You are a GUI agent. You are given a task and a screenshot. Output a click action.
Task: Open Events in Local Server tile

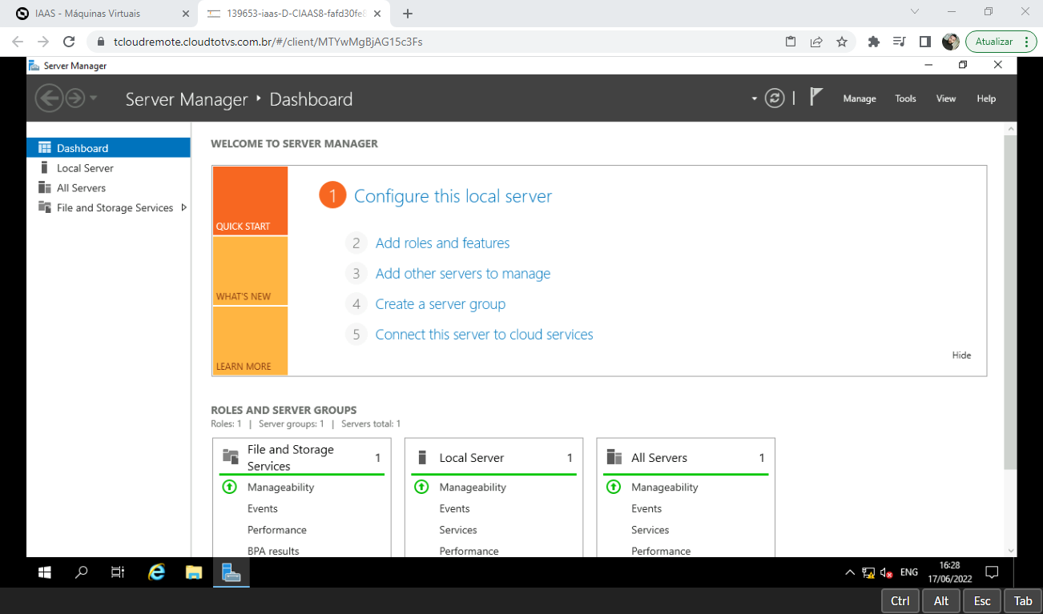coord(454,508)
